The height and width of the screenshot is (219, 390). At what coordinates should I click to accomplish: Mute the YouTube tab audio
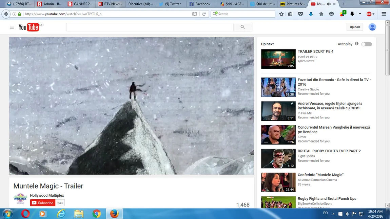pyautogui.click(x=329, y=4)
